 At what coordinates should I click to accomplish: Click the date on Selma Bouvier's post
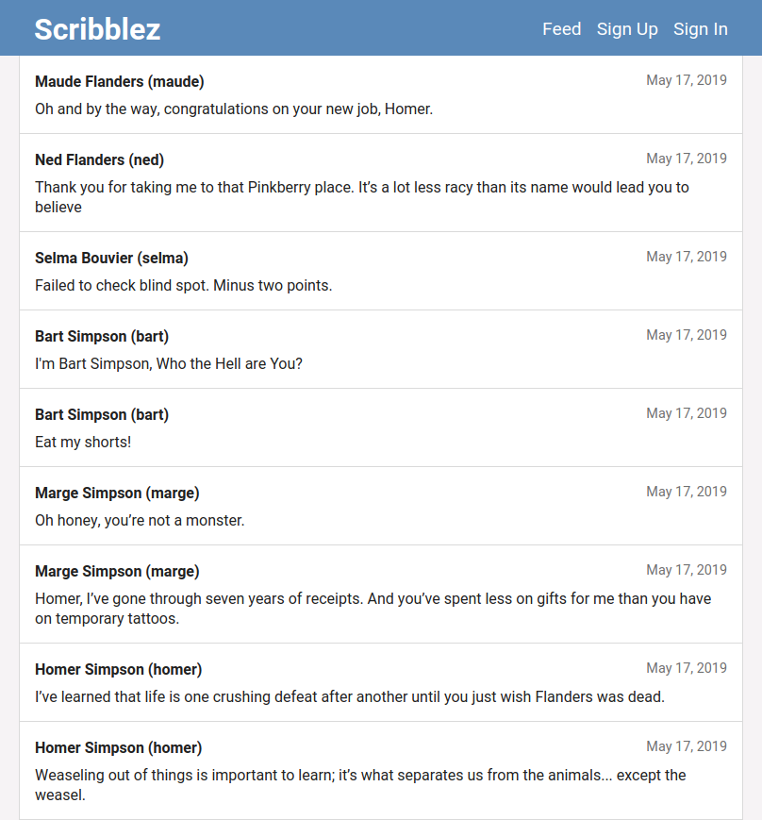click(686, 257)
